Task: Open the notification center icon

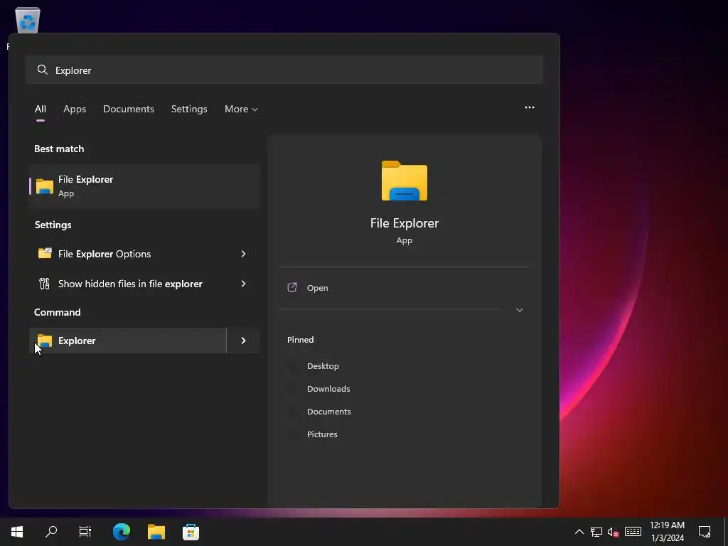Action: coord(705,532)
